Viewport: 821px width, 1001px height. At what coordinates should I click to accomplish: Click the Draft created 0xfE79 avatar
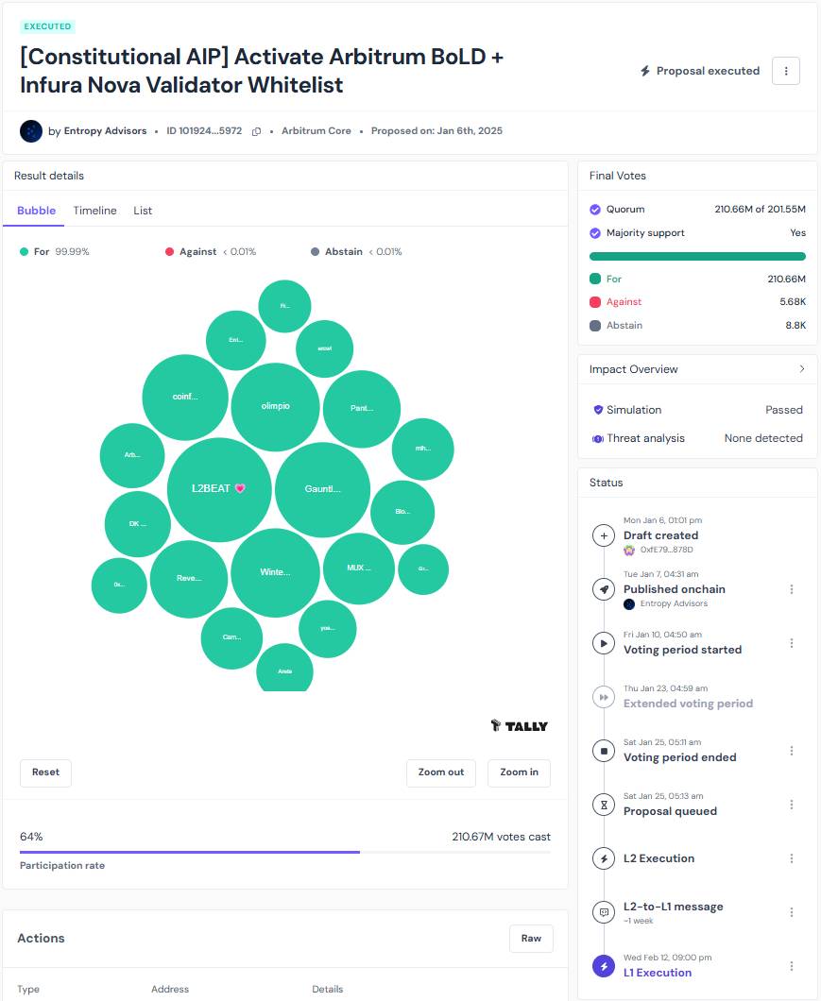[628, 550]
